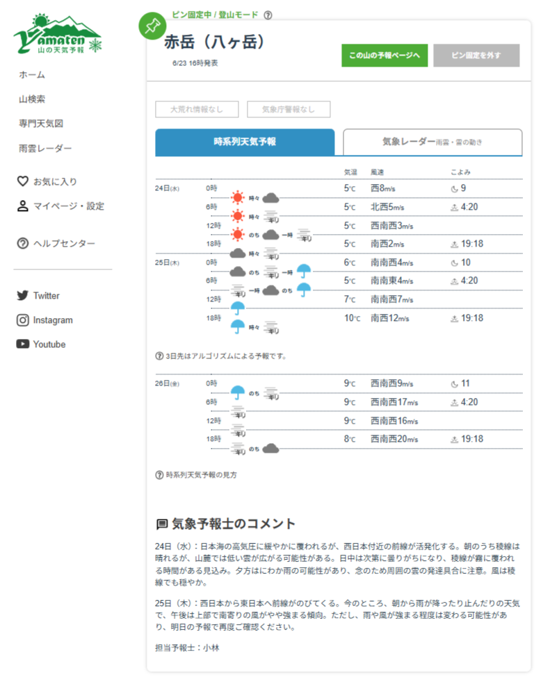
Task: Click the heart icon for お気に入り
Action: (22, 181)
